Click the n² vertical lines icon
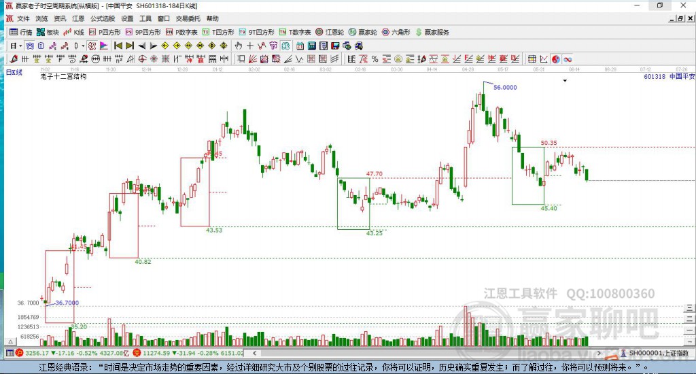 click(x=118, y=59)
